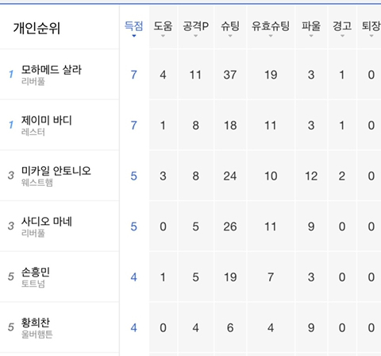
Task: Click 울버햄튼 team name under 황희찬
Action: coord(37,335)
